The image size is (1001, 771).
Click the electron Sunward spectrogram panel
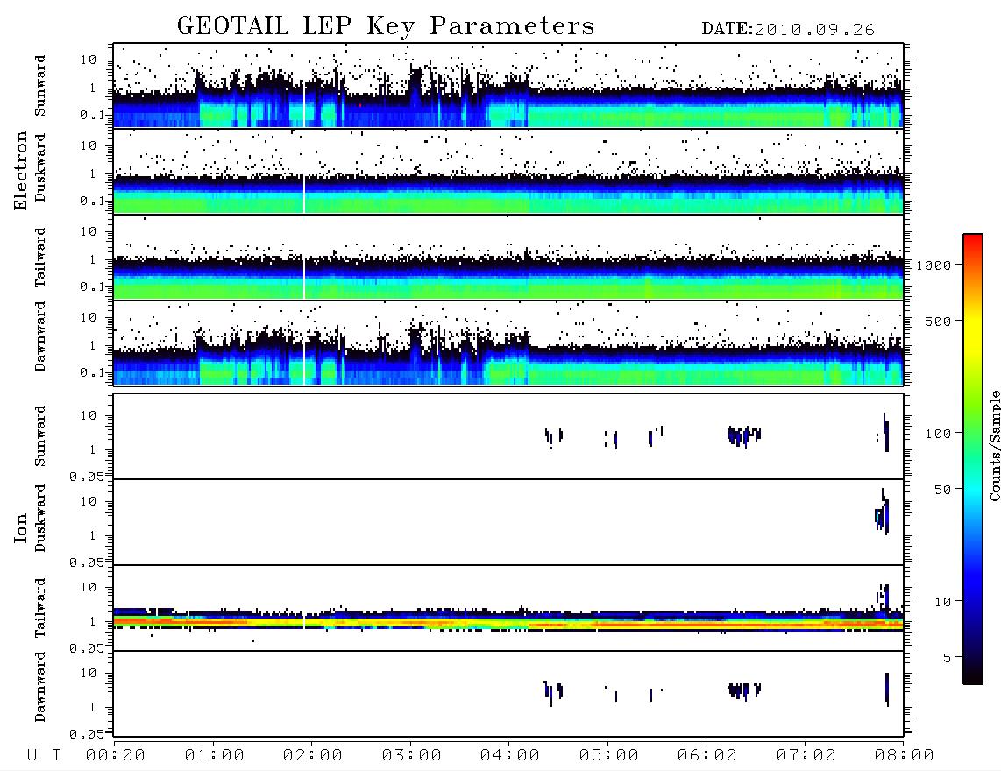click(x=508, y=86)
